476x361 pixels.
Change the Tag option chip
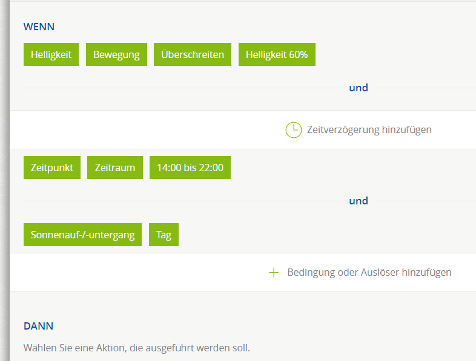pos(164,235)
